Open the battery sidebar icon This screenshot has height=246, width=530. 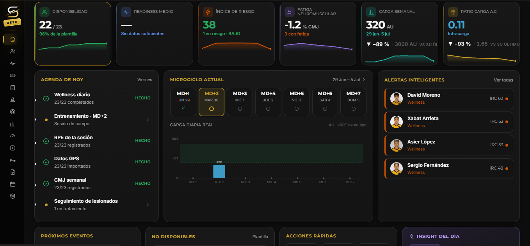12,75
